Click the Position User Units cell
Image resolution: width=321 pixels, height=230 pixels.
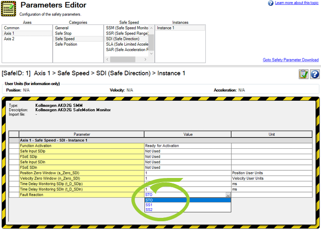(272, 173)
